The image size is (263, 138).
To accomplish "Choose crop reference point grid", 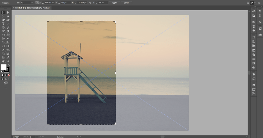I will click(x=37, y=3).
